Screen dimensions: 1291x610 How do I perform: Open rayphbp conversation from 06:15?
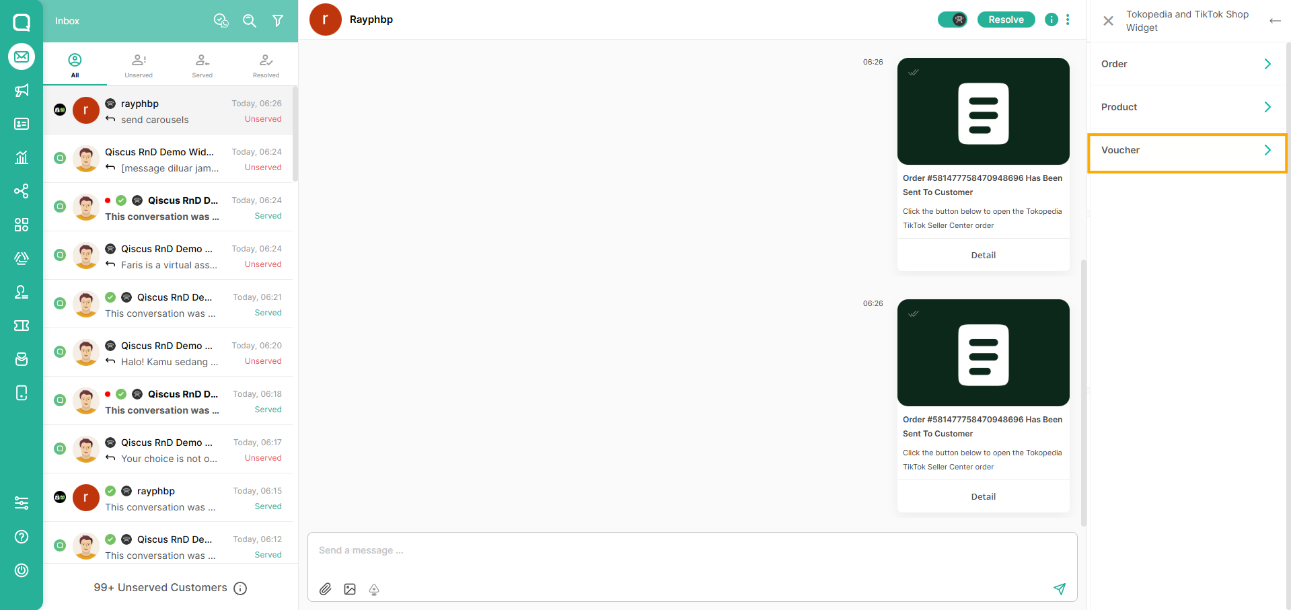click(168, 498)
